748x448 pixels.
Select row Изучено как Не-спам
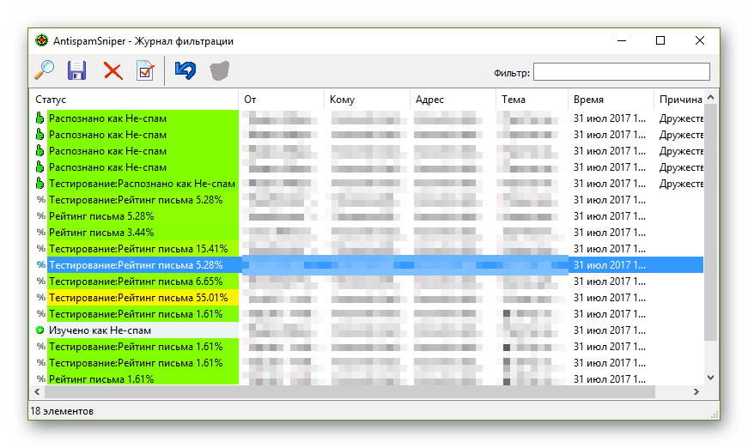[x=367, y=330]
